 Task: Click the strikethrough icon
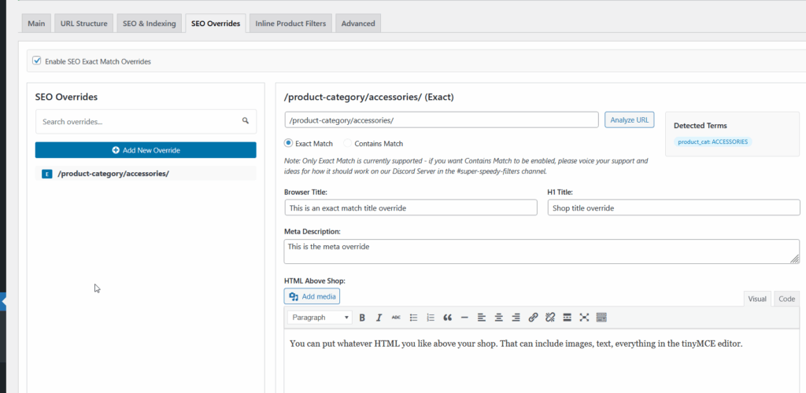pos(396,318)
